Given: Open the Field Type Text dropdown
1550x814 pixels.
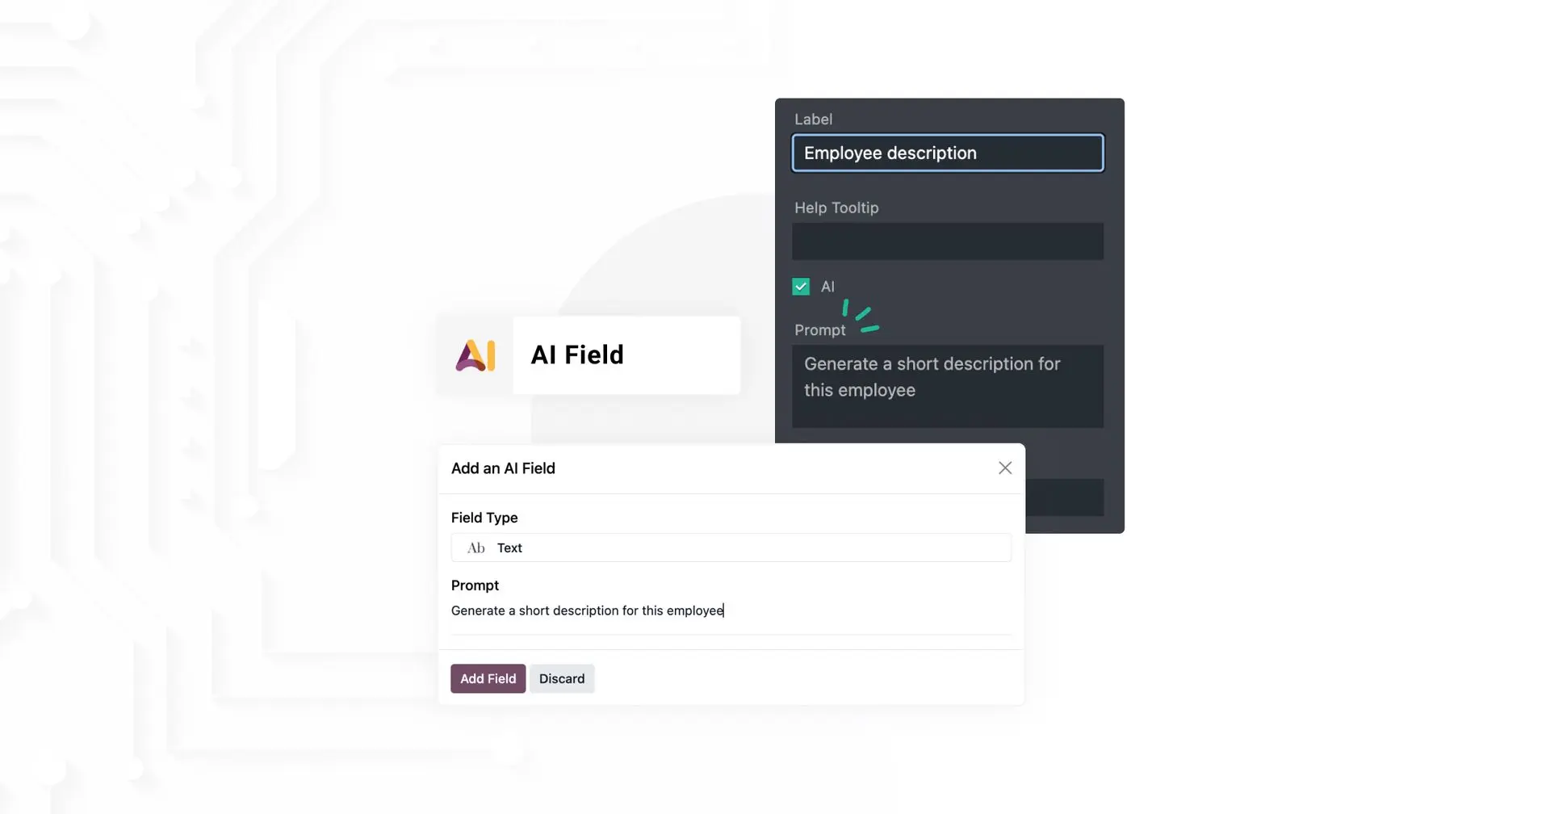Looking at the screenshot, I should pos(731,548).
